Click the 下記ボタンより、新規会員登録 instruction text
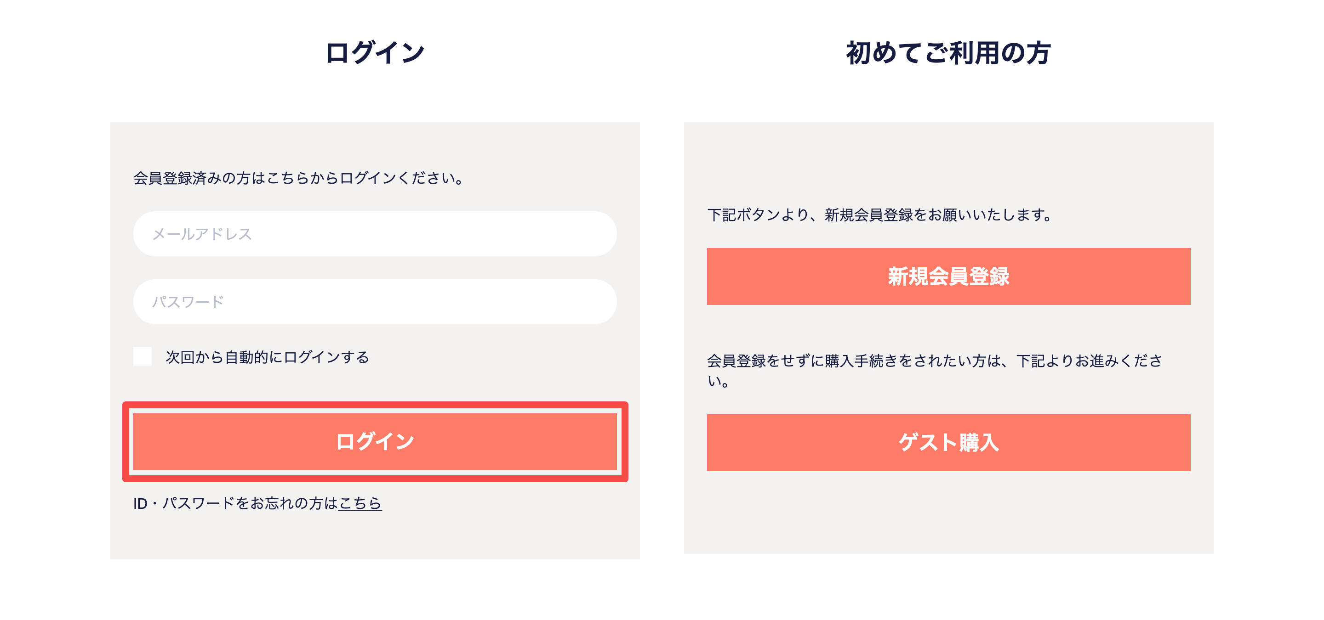 point(879,214)
